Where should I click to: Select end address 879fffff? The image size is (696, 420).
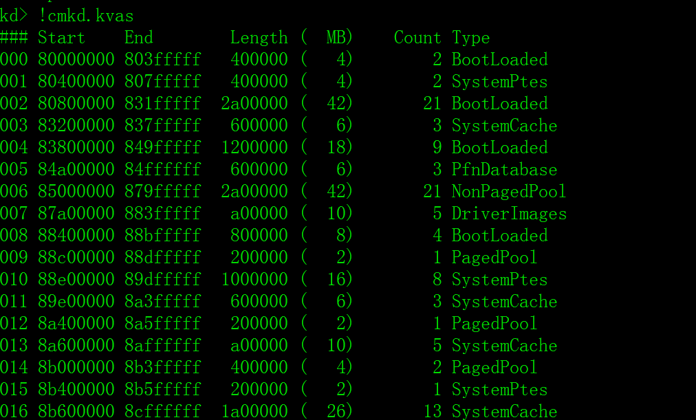[x=163, y=191]
